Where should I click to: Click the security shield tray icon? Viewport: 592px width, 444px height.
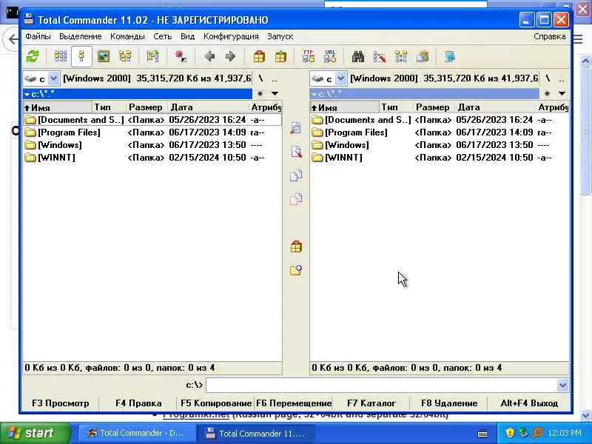point(510,433)
